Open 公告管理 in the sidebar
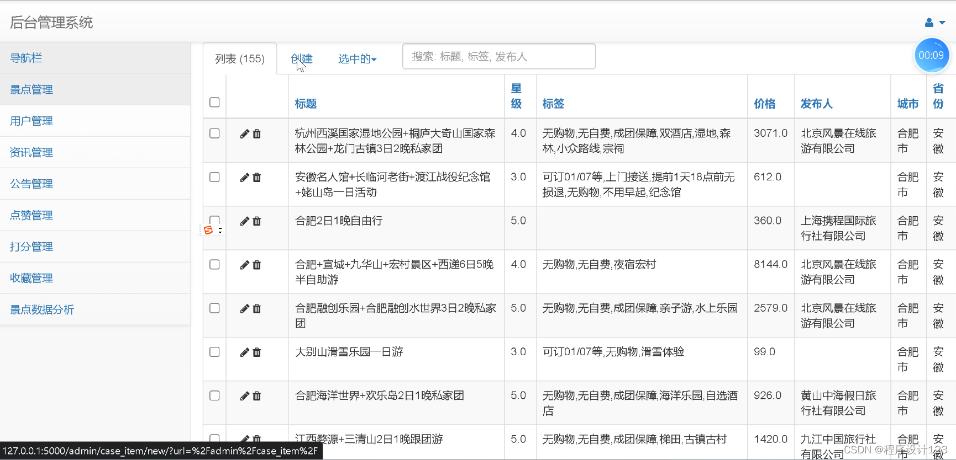 tap(95, 184)
